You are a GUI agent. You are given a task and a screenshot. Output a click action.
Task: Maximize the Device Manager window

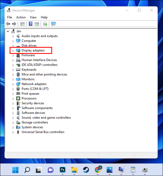click(139, 10)
